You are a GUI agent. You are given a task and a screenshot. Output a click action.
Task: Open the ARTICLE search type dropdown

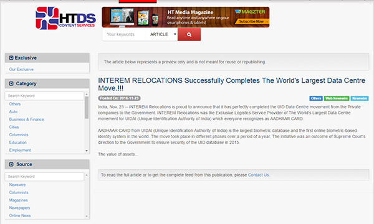163,34
